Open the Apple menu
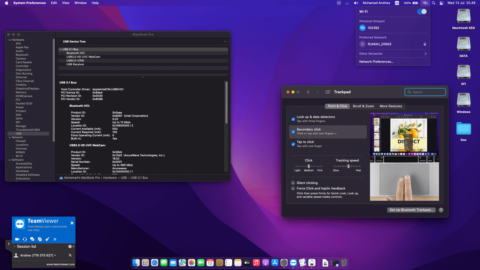The width and height of the screenshot is (480, 270). click(x=6, y=3)
